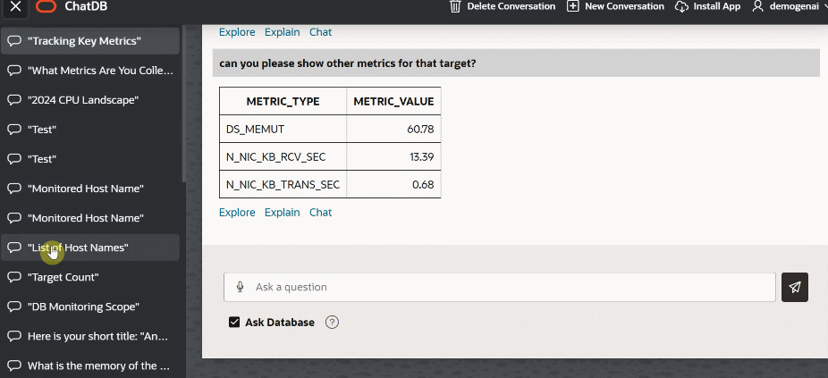The image size is (828, 378).
Task: Open the demogenai user dropdown
Action: [789, 6]
